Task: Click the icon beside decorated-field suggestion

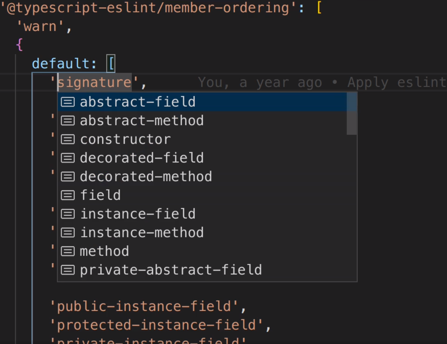Action: tap(68, 158)
